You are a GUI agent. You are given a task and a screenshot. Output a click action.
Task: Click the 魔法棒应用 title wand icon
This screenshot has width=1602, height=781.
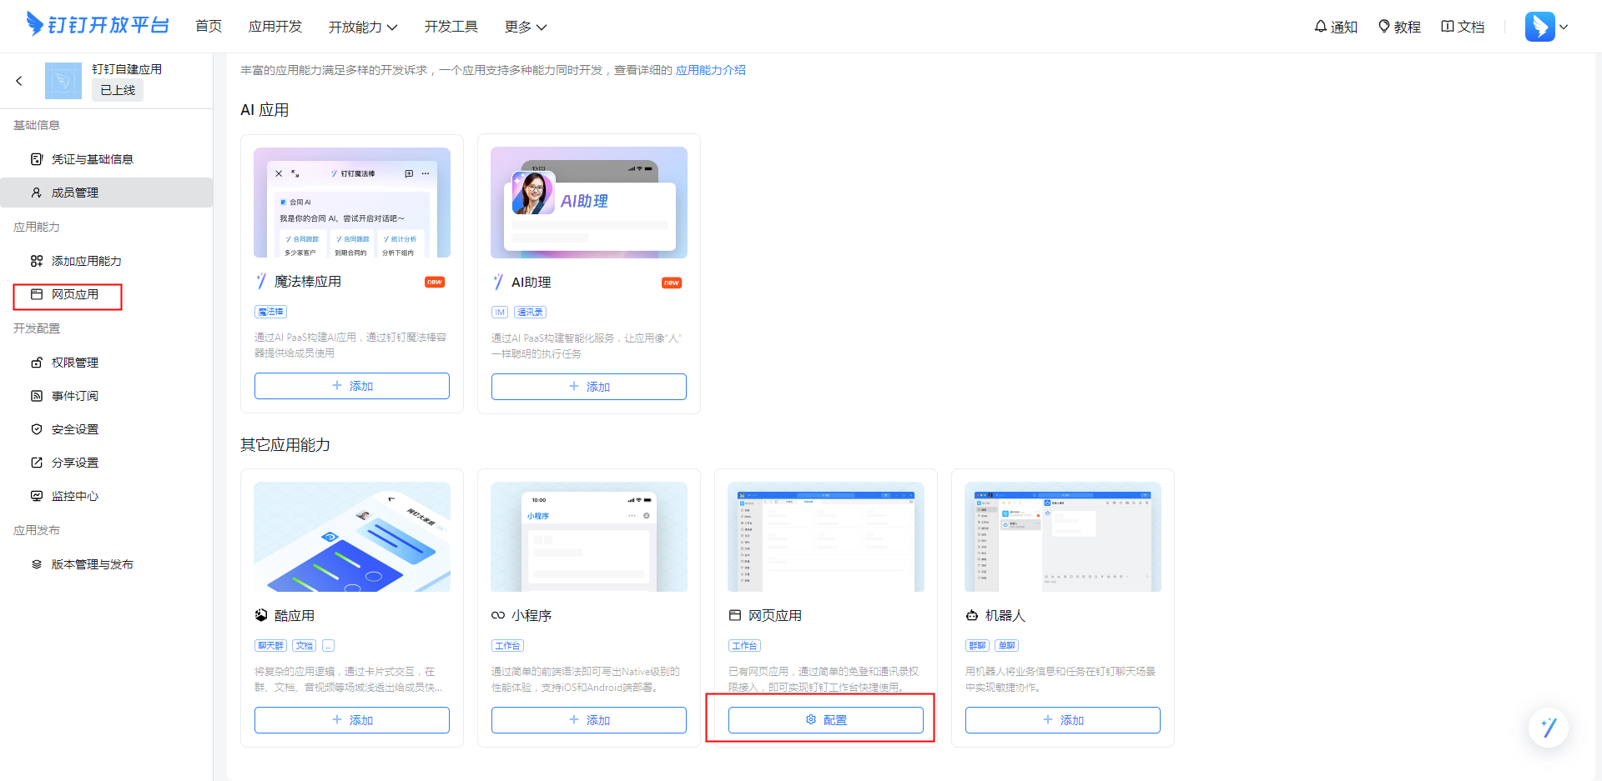261,282
